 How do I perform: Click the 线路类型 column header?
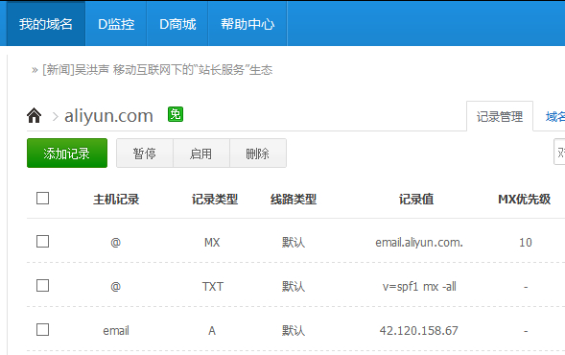pyautogui.click(x=294, y=199)
